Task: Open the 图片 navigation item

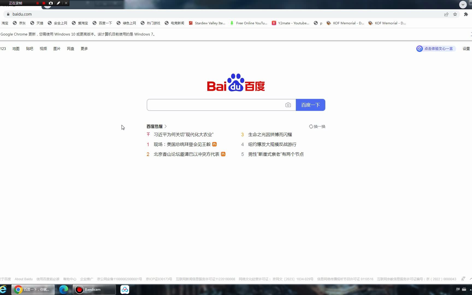Action: [x=57, y=49]
